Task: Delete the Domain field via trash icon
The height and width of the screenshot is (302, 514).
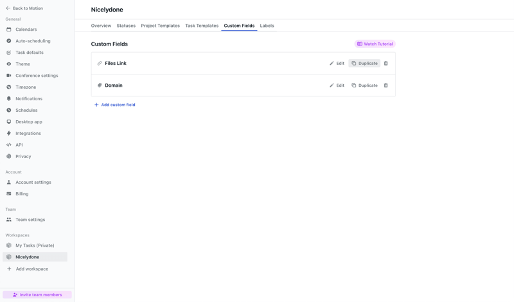Action: coord(386,85)
